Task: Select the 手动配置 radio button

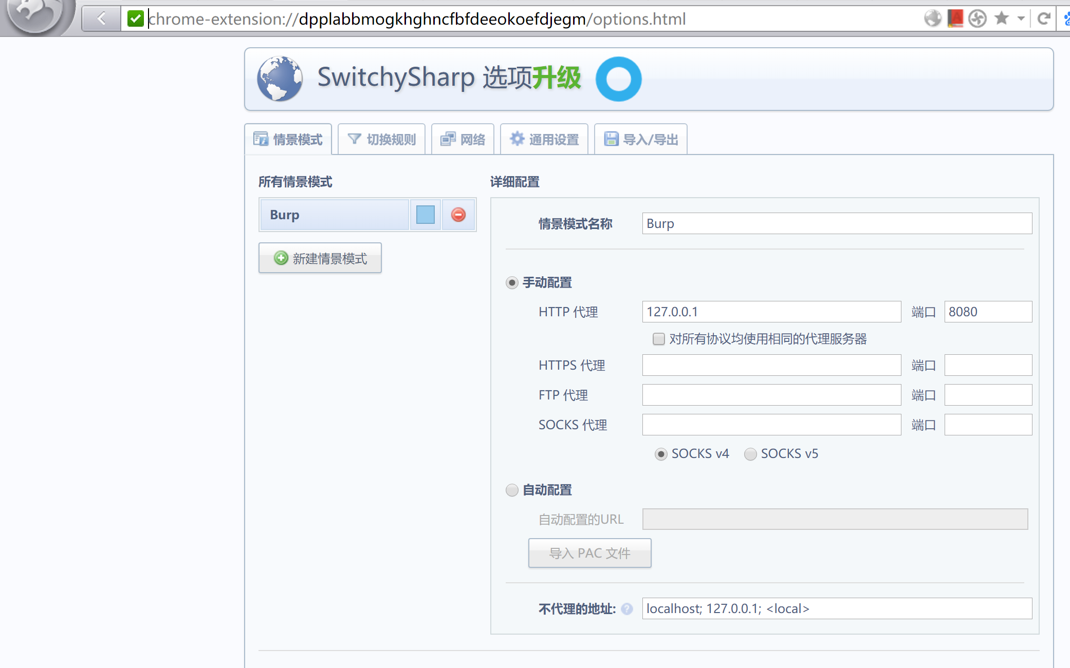Action: 512,283
